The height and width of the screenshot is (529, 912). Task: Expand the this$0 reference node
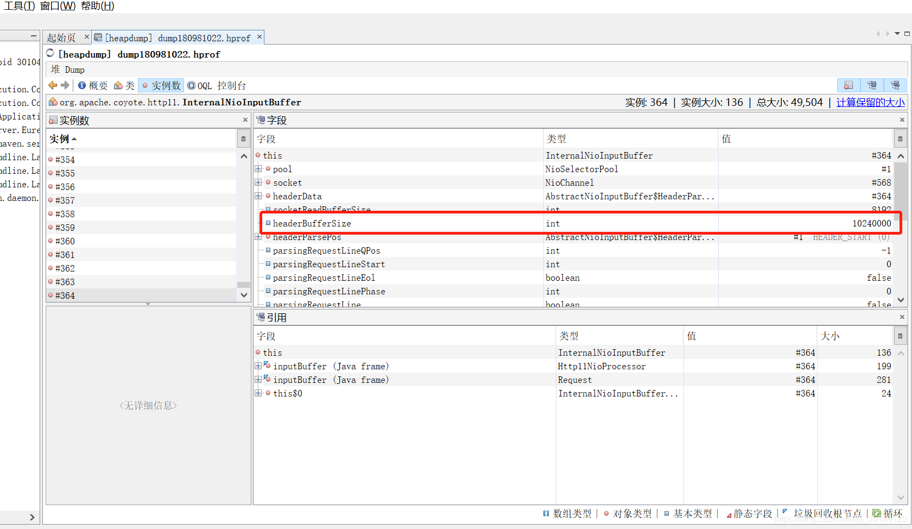click(258, 393)
